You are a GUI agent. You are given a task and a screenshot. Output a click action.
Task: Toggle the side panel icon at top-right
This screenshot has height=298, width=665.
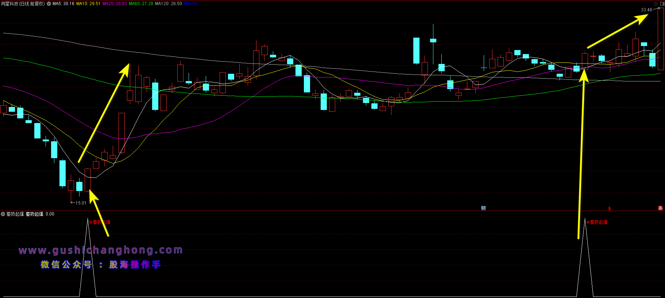click(x=662, y=4)
